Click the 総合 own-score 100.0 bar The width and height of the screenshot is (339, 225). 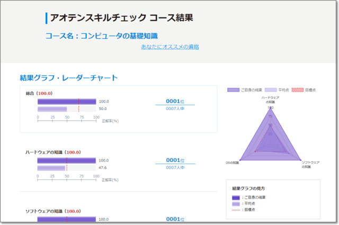(67, 102)
